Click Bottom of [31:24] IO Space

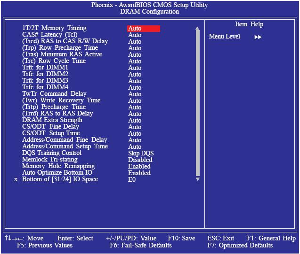60,179
